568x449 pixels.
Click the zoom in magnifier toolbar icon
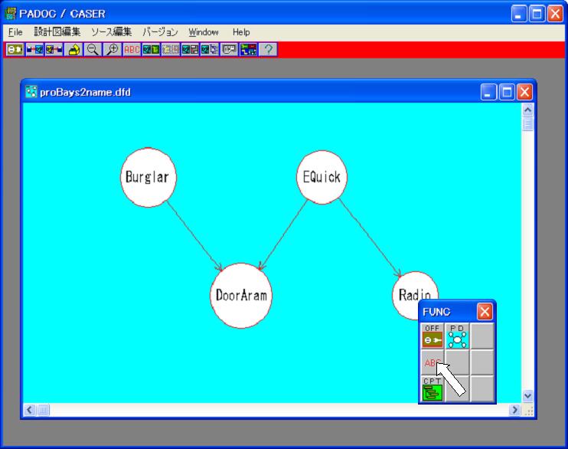pos(113,49)
